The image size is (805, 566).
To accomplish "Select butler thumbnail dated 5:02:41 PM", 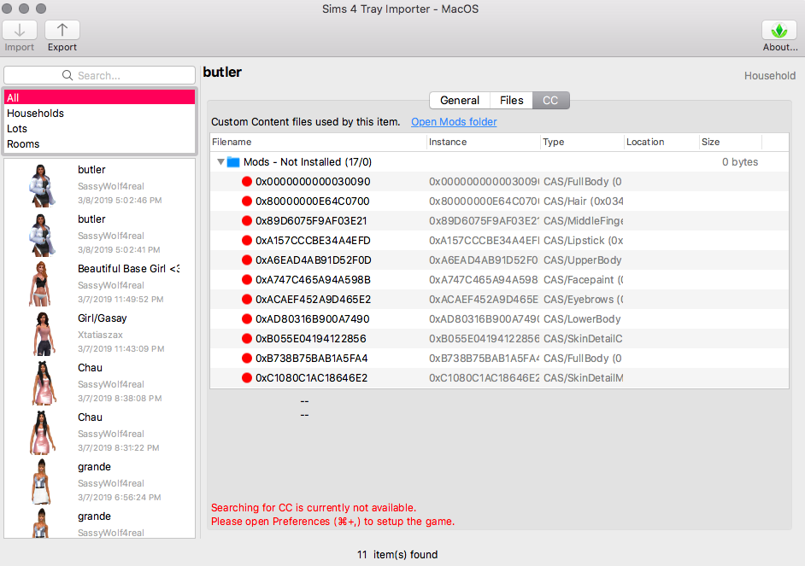I will pos(42,235).
